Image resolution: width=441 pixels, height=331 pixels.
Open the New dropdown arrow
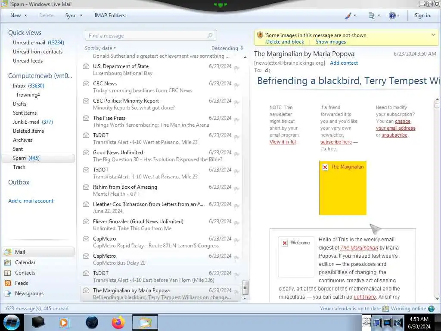click(25, 16)
